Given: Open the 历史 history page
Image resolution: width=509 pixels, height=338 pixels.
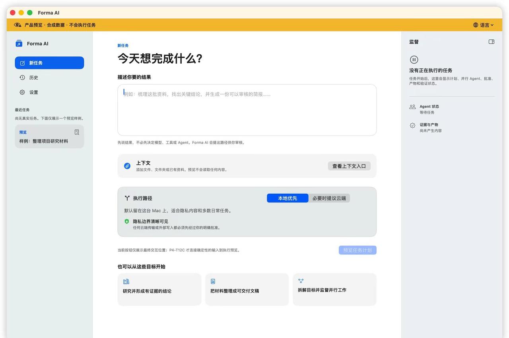Looking at the screenshot, I should (x=49, y=78).
